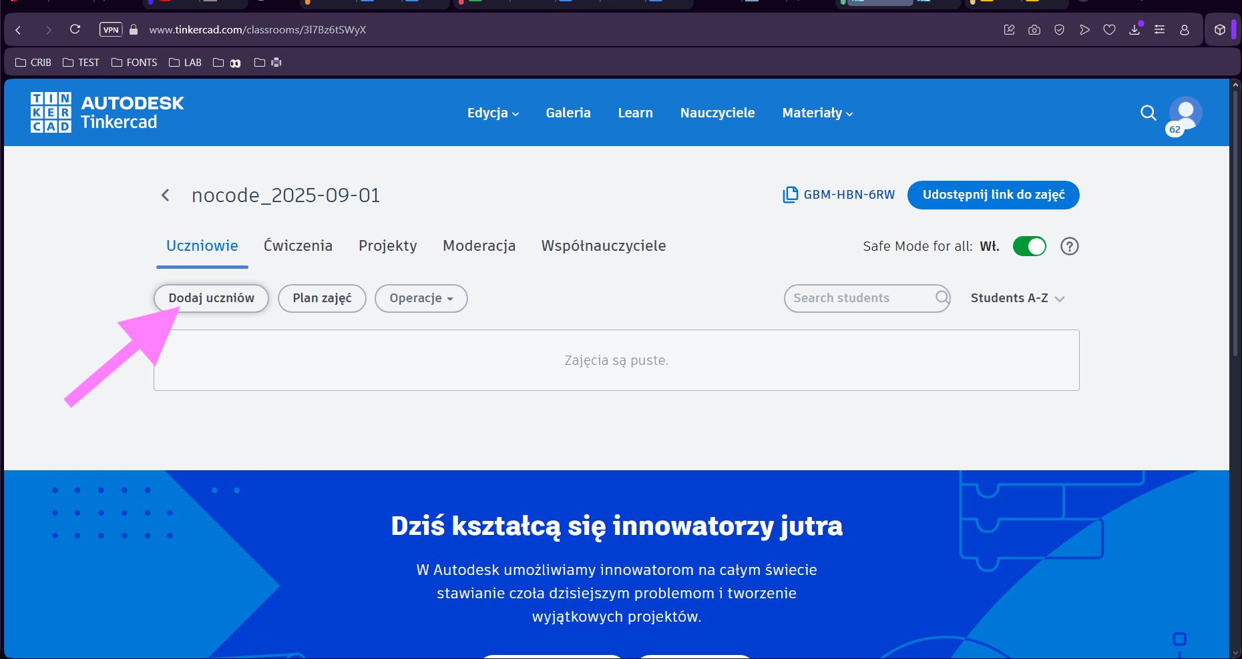Click the Dodaj uczniów button

(x=211, y=298)
